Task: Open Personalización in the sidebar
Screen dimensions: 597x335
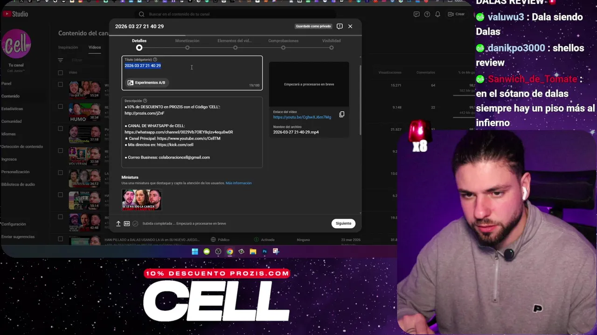Action: (x=15, y=172)
